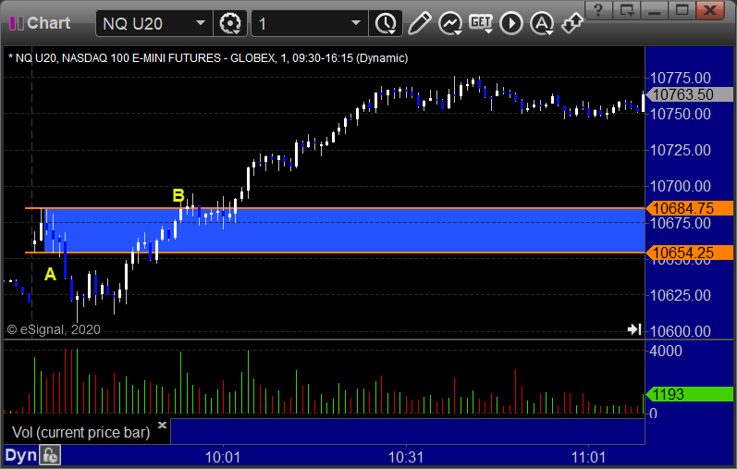The width and height of the screenshot is (737, 469).
Task: Close the Vol study panel with X
Action: 162,426
